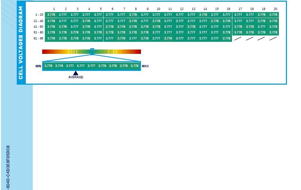Click the empty slash mark under column 17
301x190 pixels.
click(238, 38)
